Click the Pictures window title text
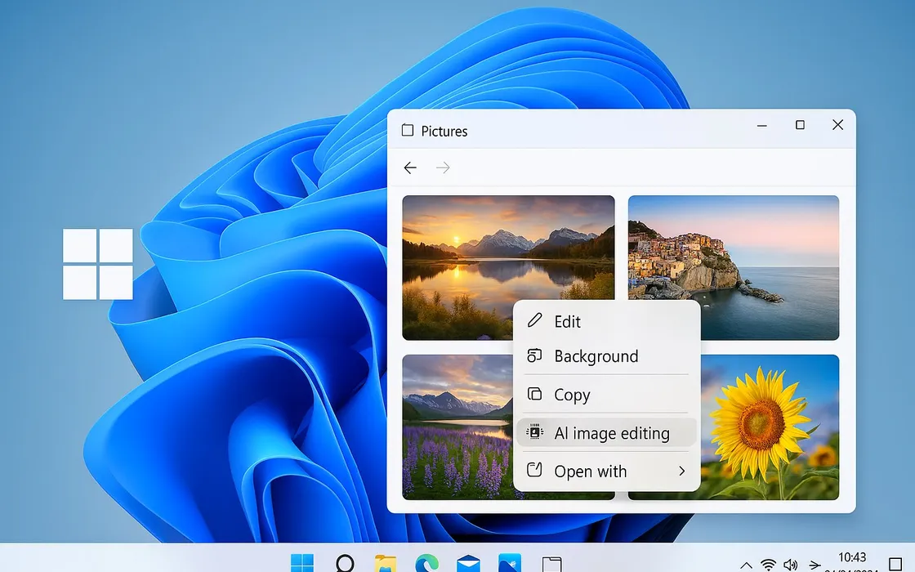Screen dimensions: 915x572 click(x=444, y=132)
